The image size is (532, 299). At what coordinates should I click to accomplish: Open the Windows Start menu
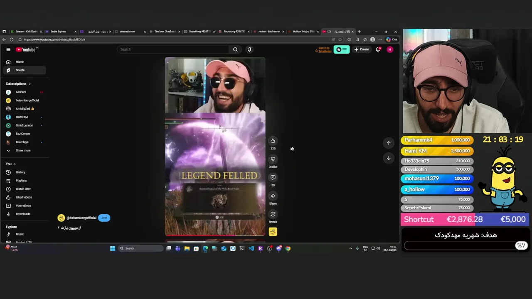pyautogui.click(x=112, y=248)
